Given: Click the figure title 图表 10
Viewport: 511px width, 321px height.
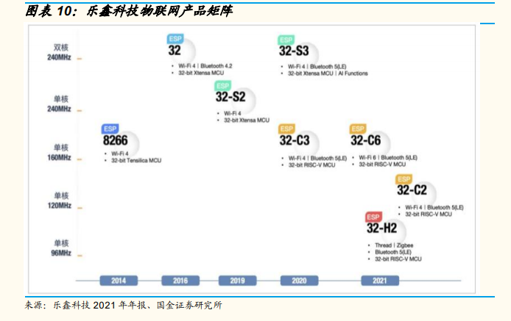Looking at the screenshot, I should click(x=129, y=11).
